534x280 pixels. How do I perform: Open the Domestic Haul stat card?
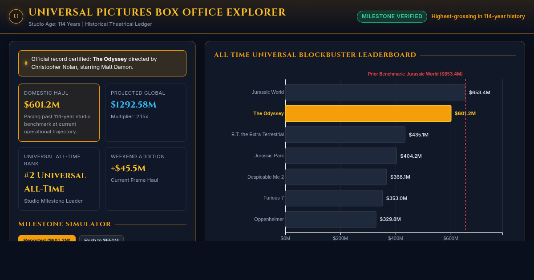click(x=59, y=112)
